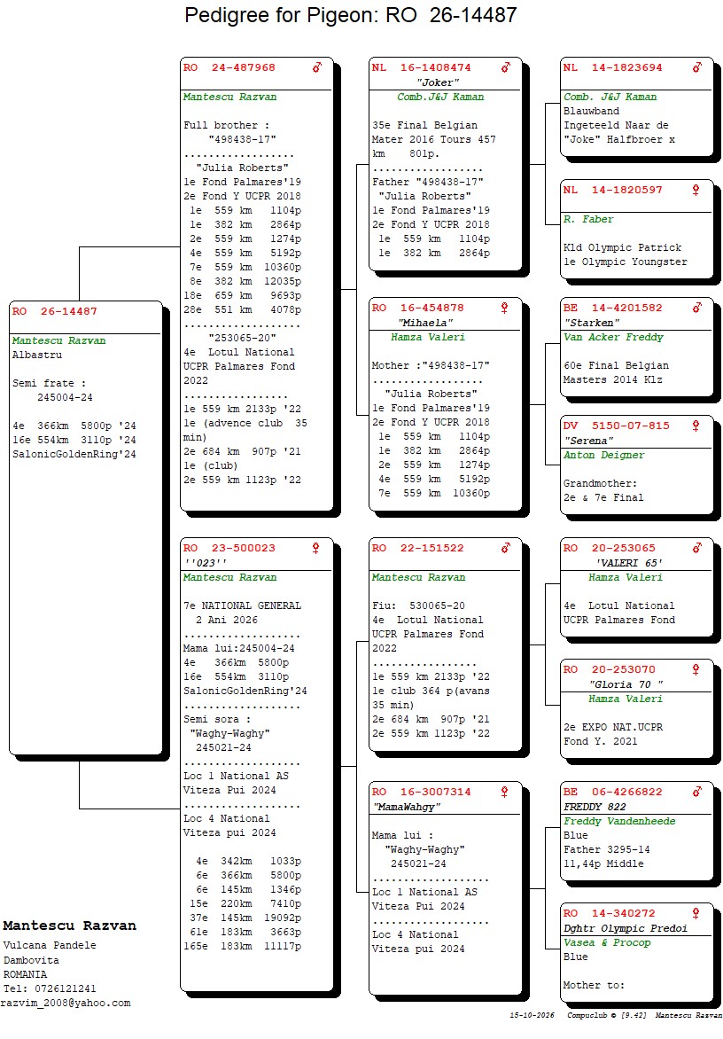723x1039 pixels.
Task: Select the female symbol on the "Serena" card
Action: pyautogui.click(x=696, y=426)
